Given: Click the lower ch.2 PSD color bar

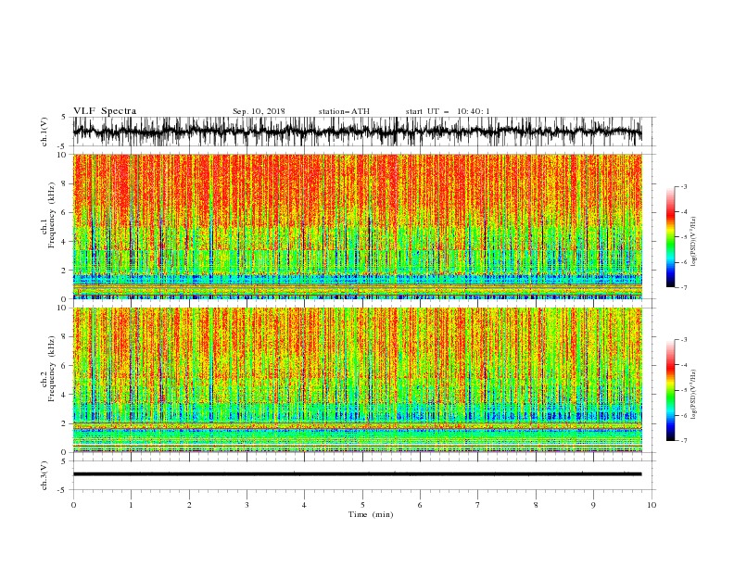Looking at the screenshot, I should pyautogui.click(x=670, y=390).
